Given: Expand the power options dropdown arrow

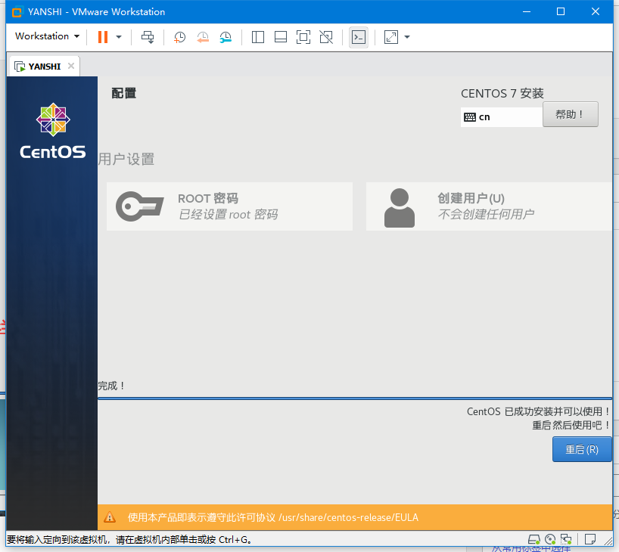Looking at the screenshot, I should (x=119, y=37).
